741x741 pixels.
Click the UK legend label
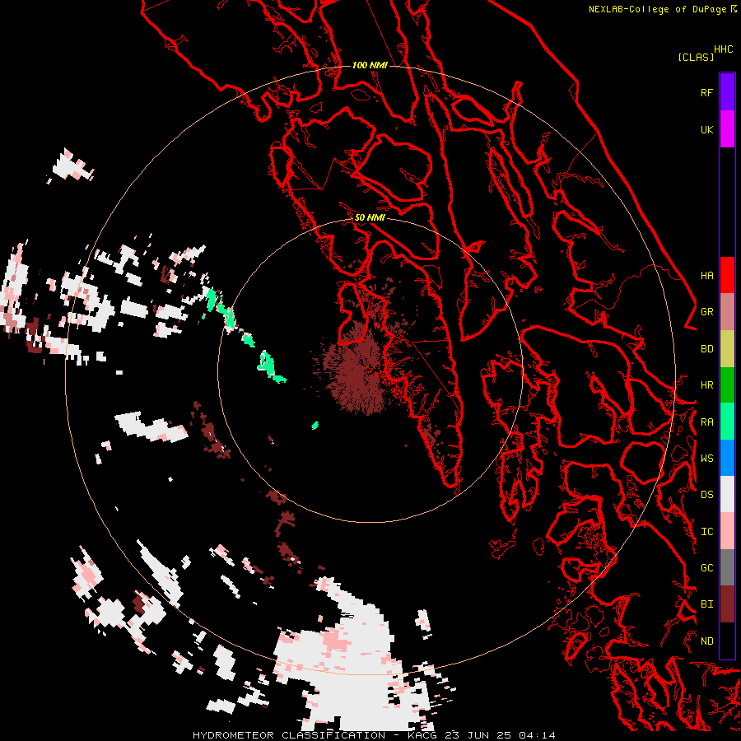706,129
